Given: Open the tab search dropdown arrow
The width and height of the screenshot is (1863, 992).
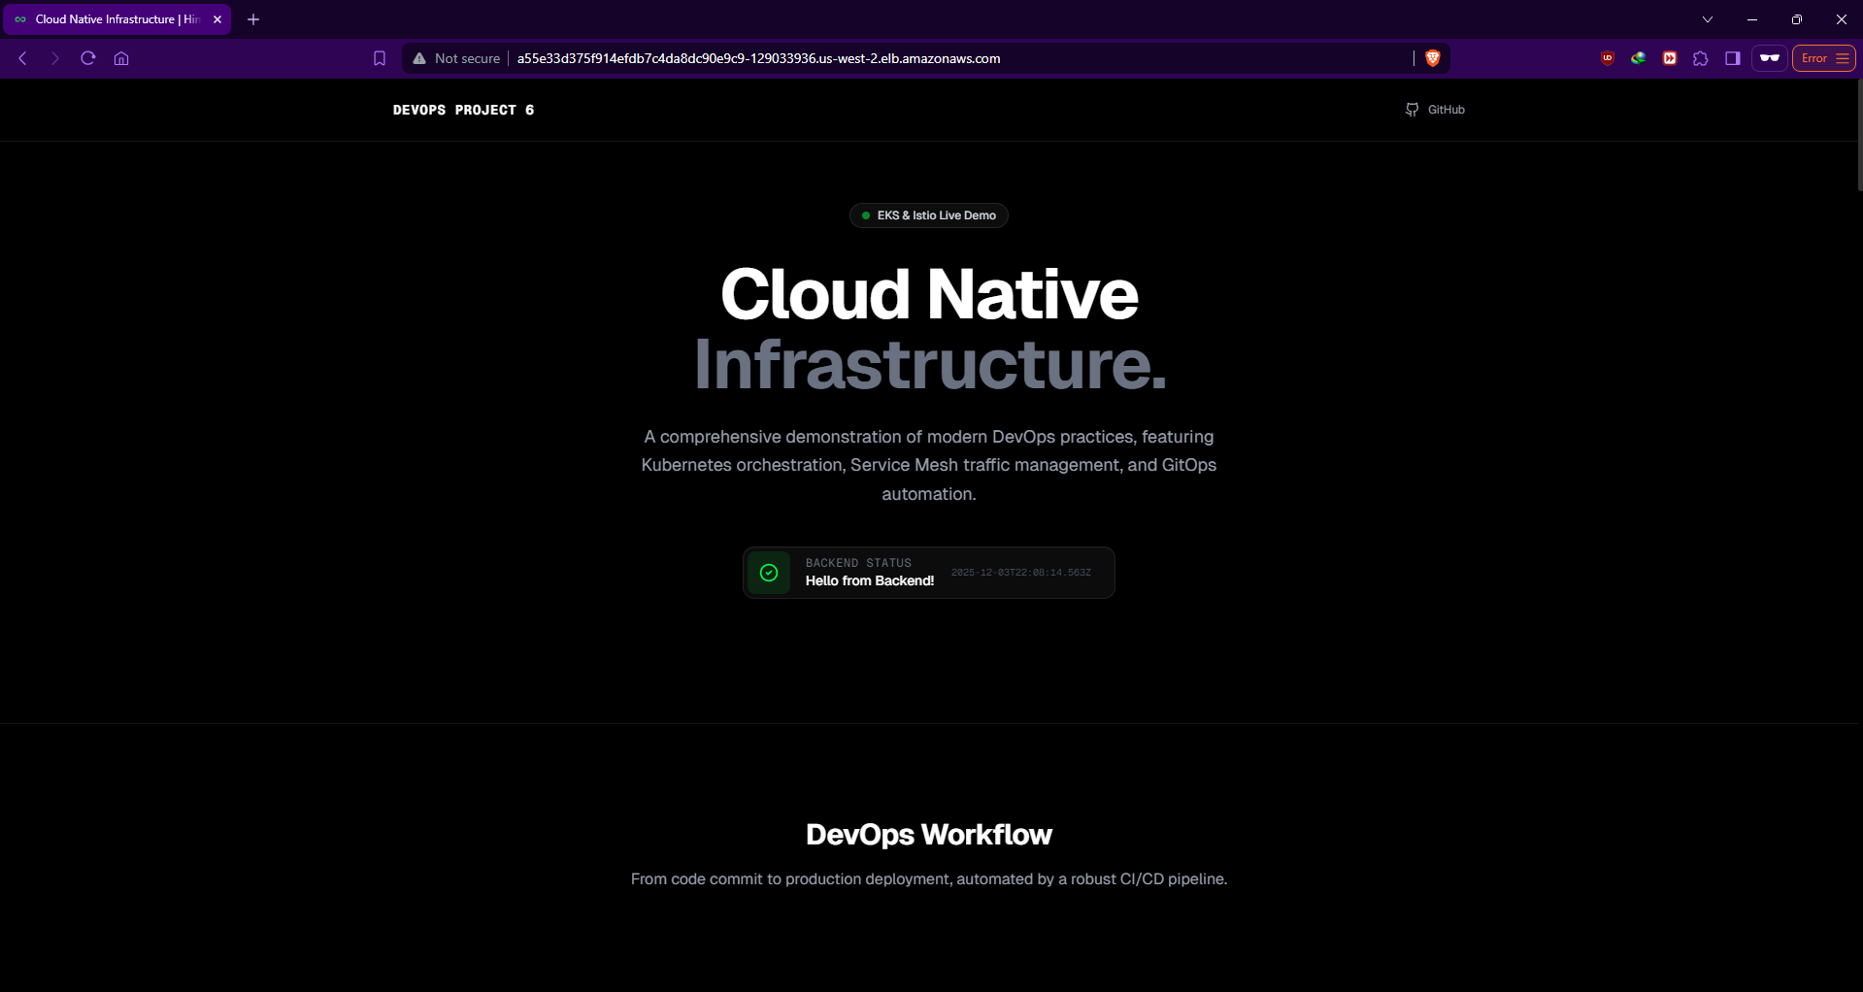Looking at the screenshot, I should tap(1708, 19).
